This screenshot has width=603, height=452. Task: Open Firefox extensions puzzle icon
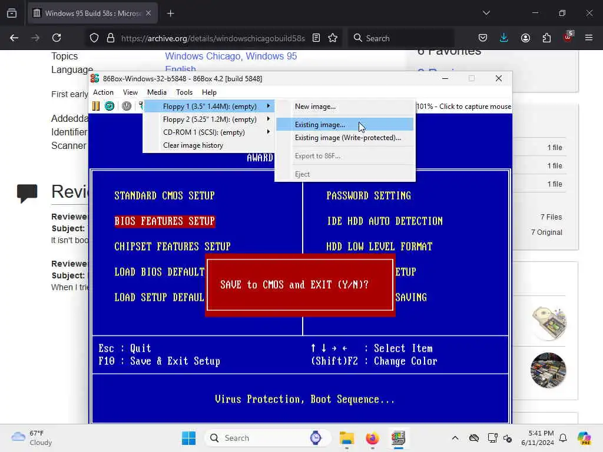click(546, 38)
